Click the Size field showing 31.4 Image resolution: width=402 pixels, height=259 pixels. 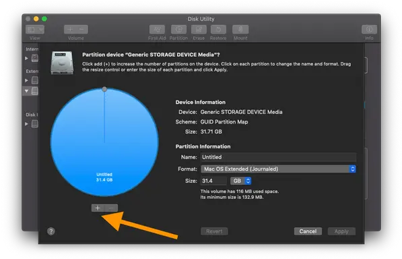tap(213, 181)
